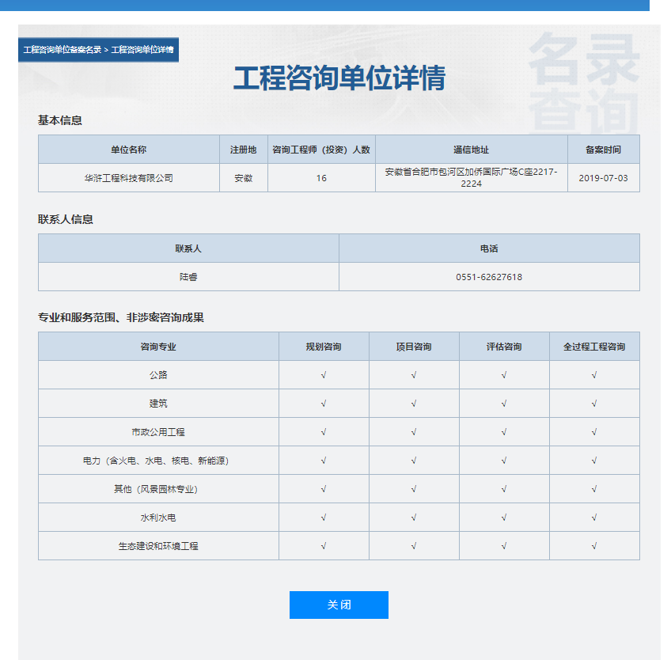Click the 咨询专业 column header
The width and height of the screenshot is (671, 660).
158,347
